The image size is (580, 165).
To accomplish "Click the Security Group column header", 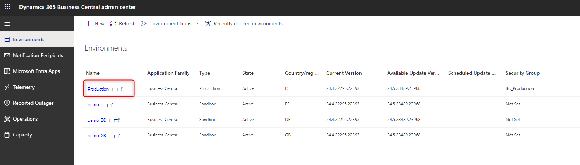I will (x=523, y=73).
